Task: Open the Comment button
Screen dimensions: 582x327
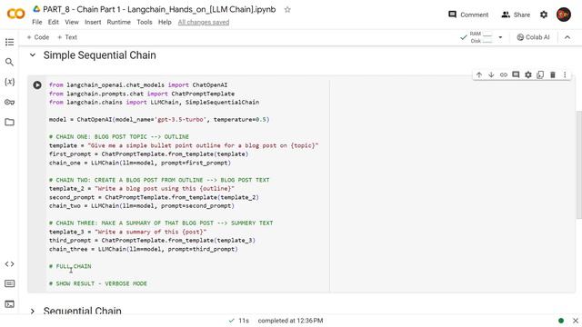Action: [x=469, y=15]
